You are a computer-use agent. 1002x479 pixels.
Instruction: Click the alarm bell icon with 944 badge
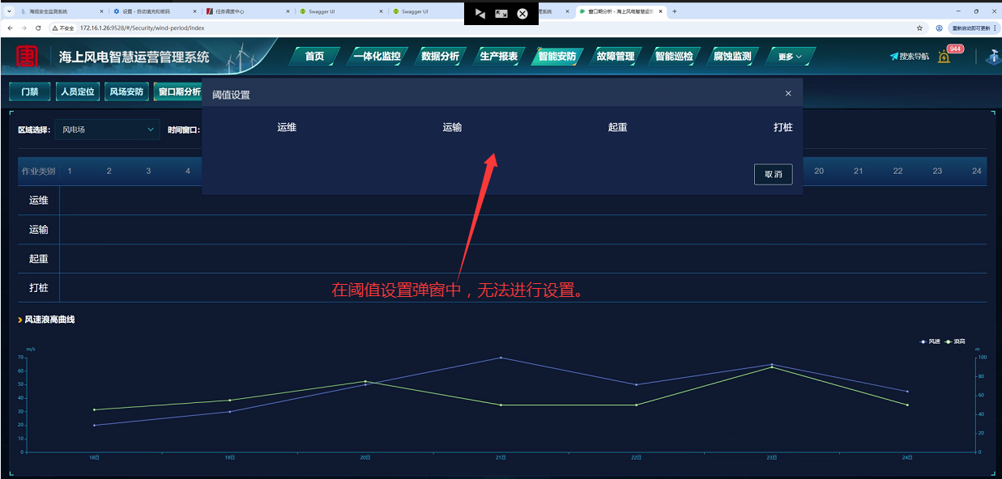point(944,57)
